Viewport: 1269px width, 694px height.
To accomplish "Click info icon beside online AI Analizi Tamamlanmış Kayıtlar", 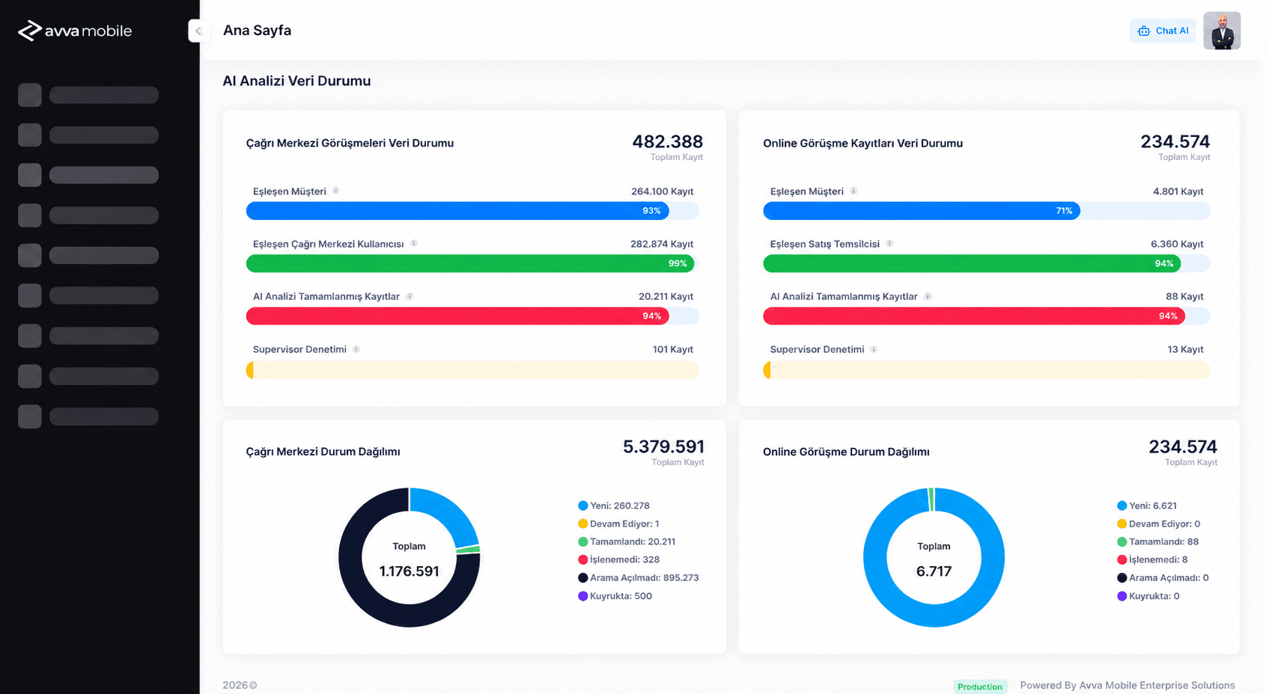I will 928,296.
